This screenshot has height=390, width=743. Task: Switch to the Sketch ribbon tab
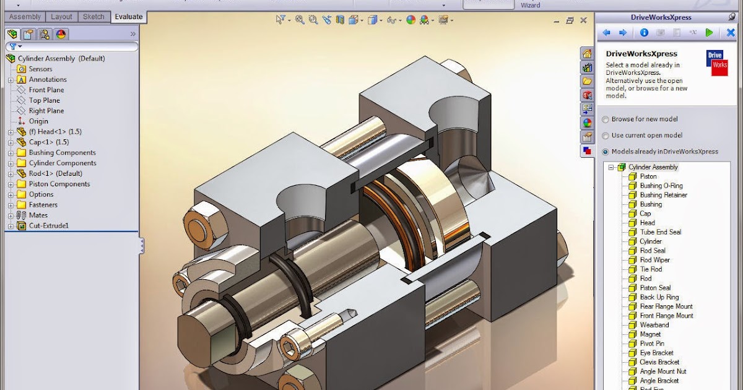[93, 17]
